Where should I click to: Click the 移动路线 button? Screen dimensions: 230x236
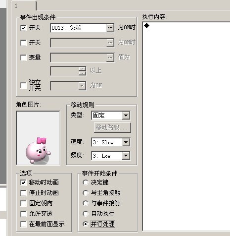coord(112,127)
